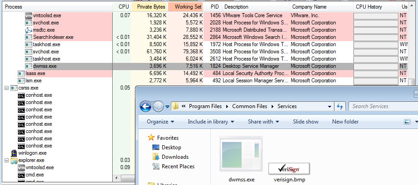Screen dimensions: 418x185
Task: Click the Explorer back arrow button
Action: 145,107
